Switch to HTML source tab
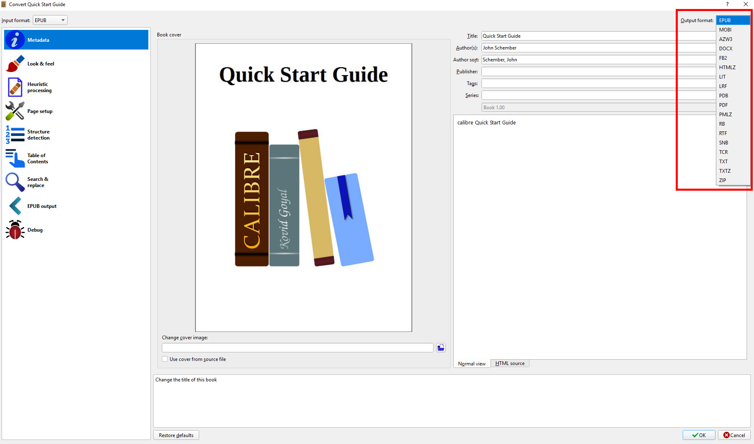 click(x=510, y=363)
